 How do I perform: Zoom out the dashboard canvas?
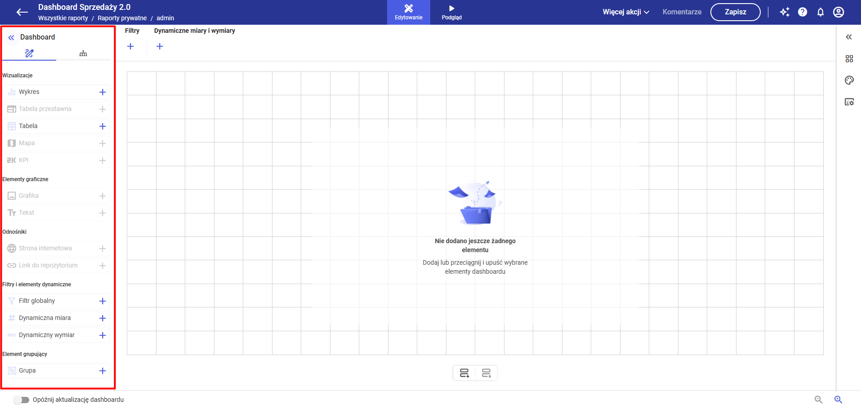coord(818,400)
